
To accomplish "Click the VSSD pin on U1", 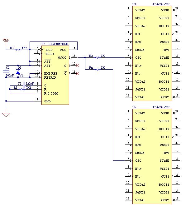I will coord(165,10).
